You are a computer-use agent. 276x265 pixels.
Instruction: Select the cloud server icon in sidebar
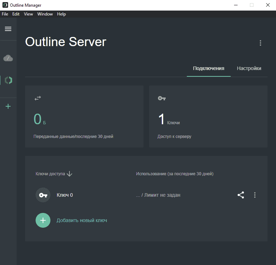8,58
